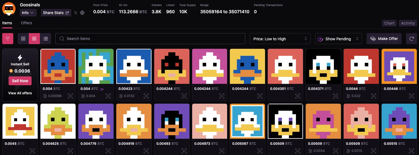Select the Items tab

[7, 23]
